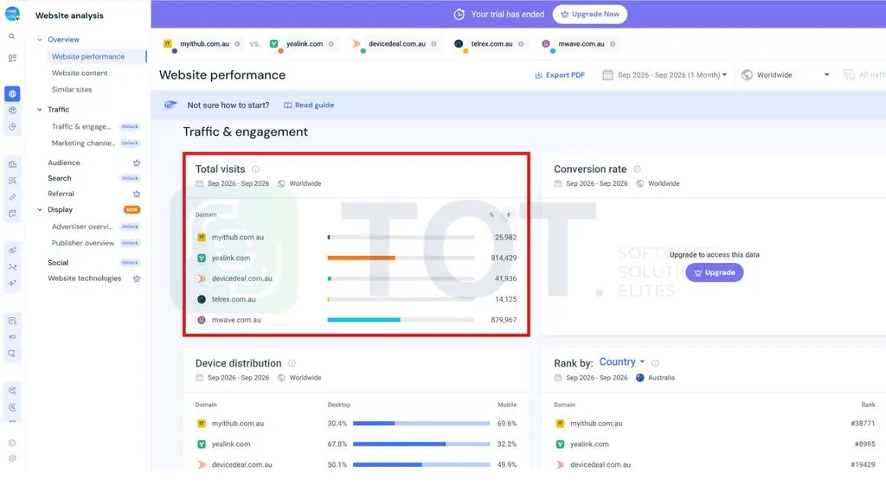Click the Upgrade button in Conversion rate
The height and width of the screenshot is (498, 886).
click(714, 272)
